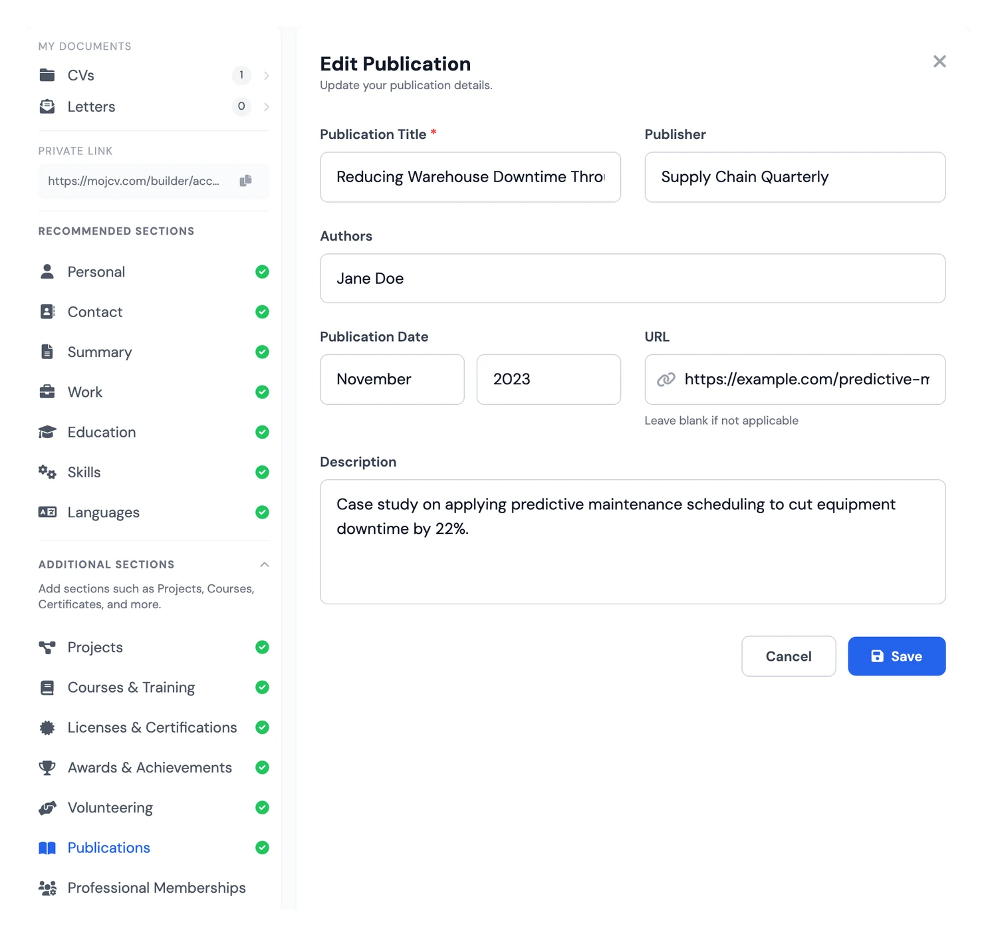Open the Work section
Image resolution: width=996 pixels, height=936 pixels.
pos(154,392)
